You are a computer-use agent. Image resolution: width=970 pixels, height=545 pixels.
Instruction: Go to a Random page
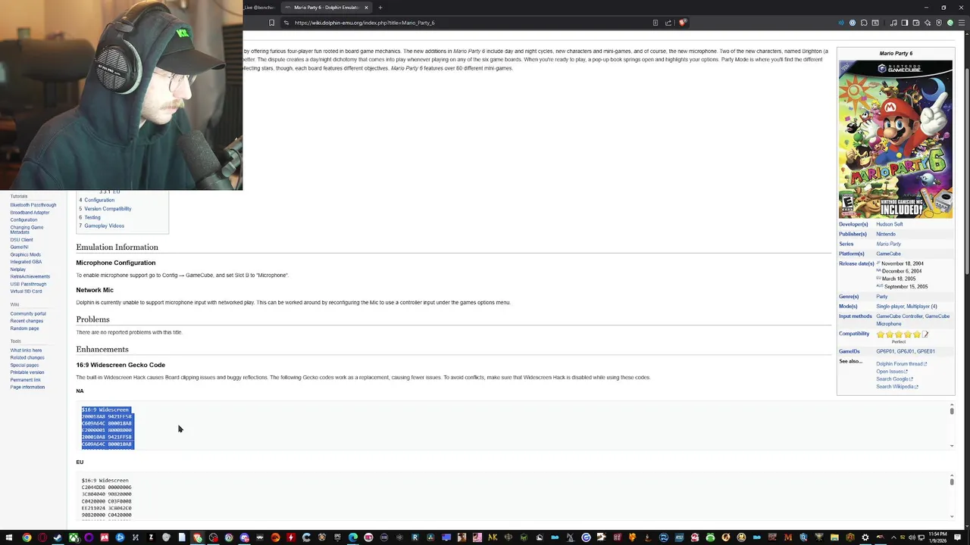[x=24, y=329]
